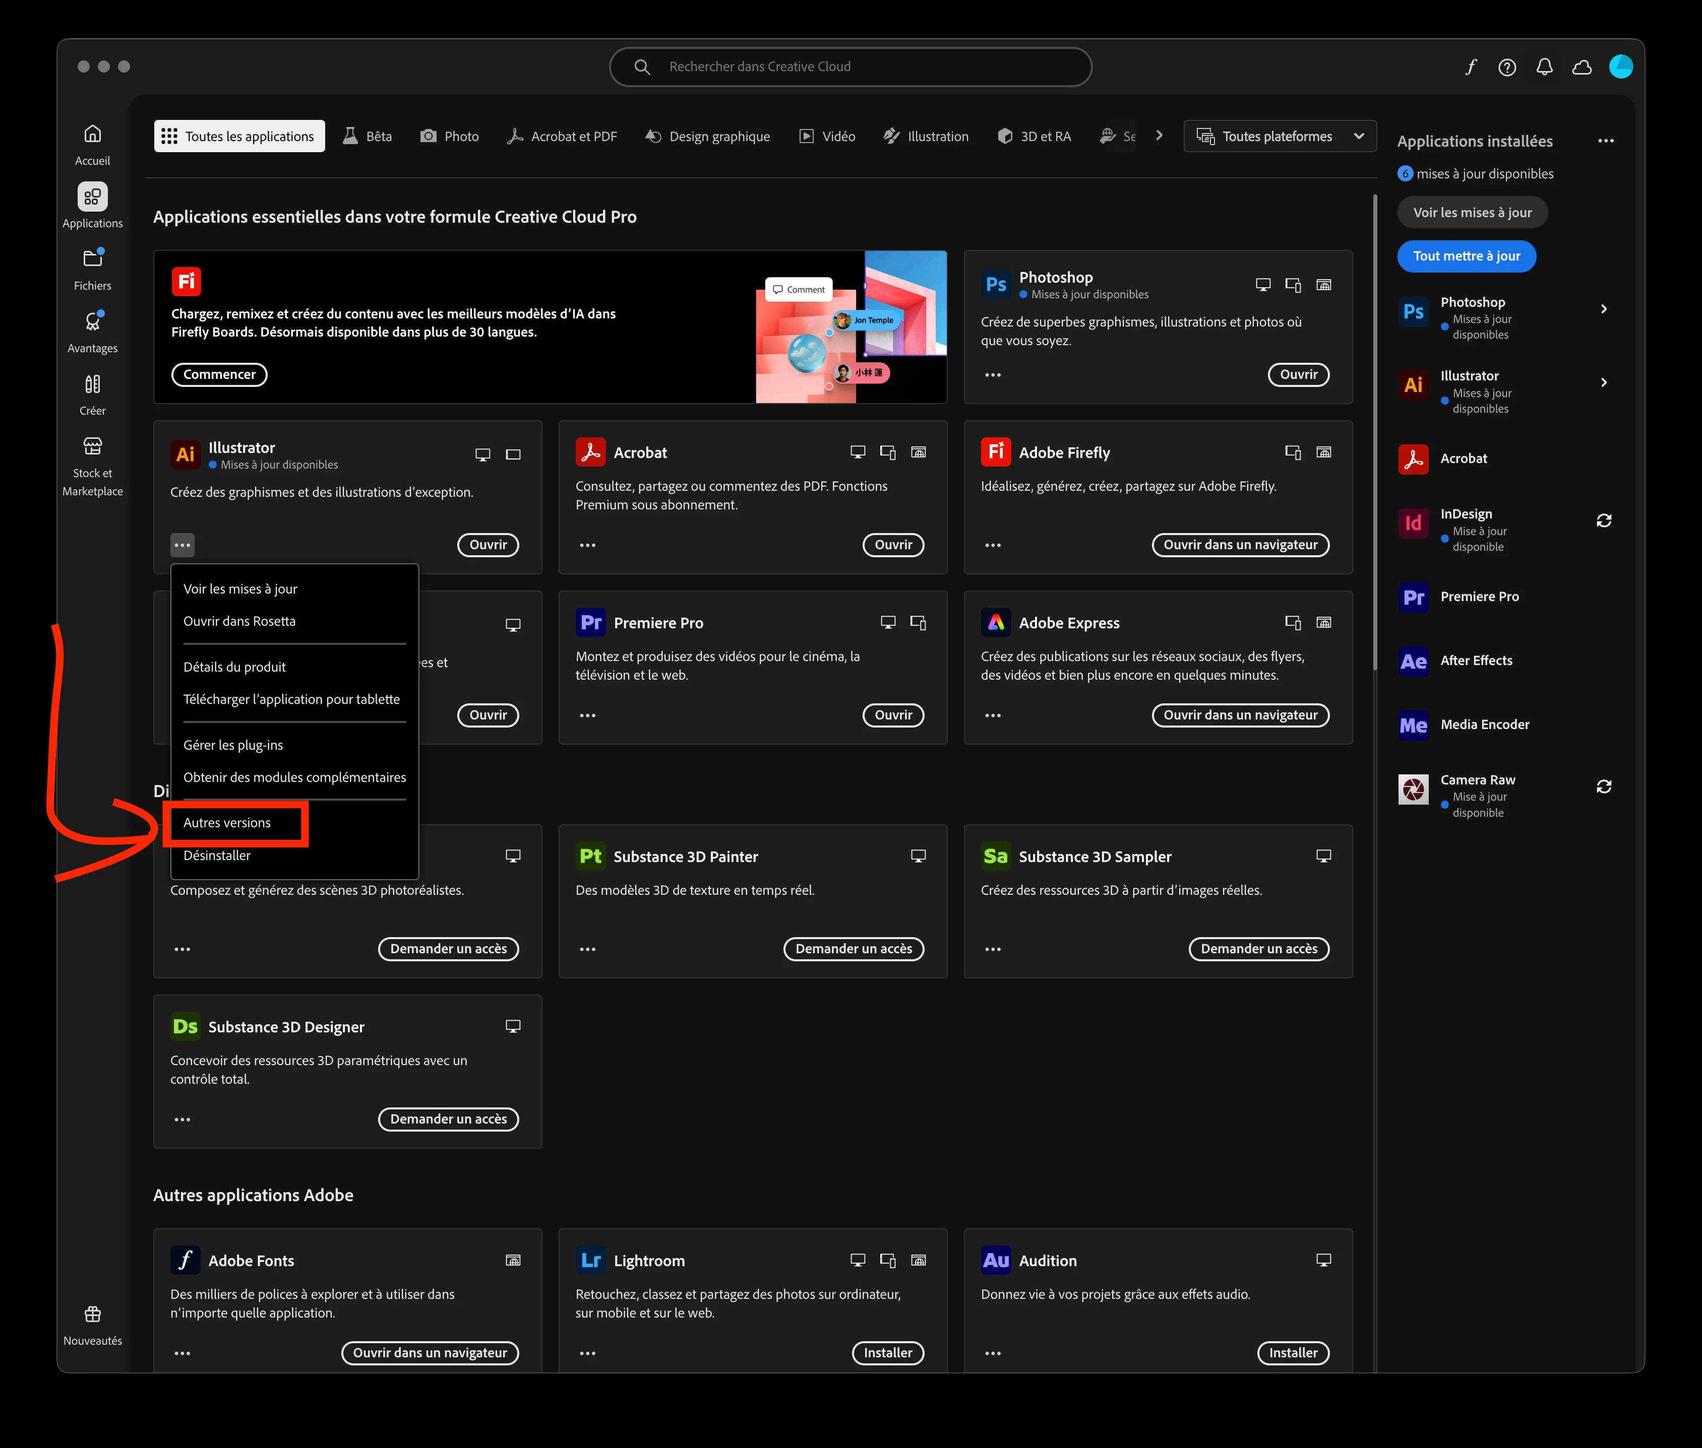Open Stock et Marketplace icon
1702x1448 pixels.
tap(92, 447)
